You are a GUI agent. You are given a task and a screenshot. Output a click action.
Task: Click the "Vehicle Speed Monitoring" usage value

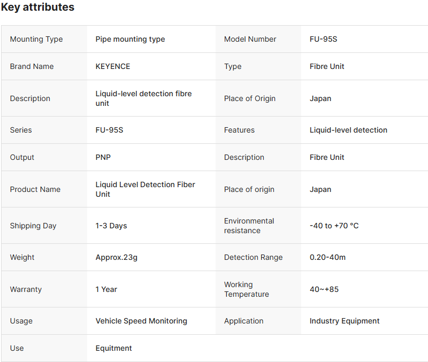point(141,321)
